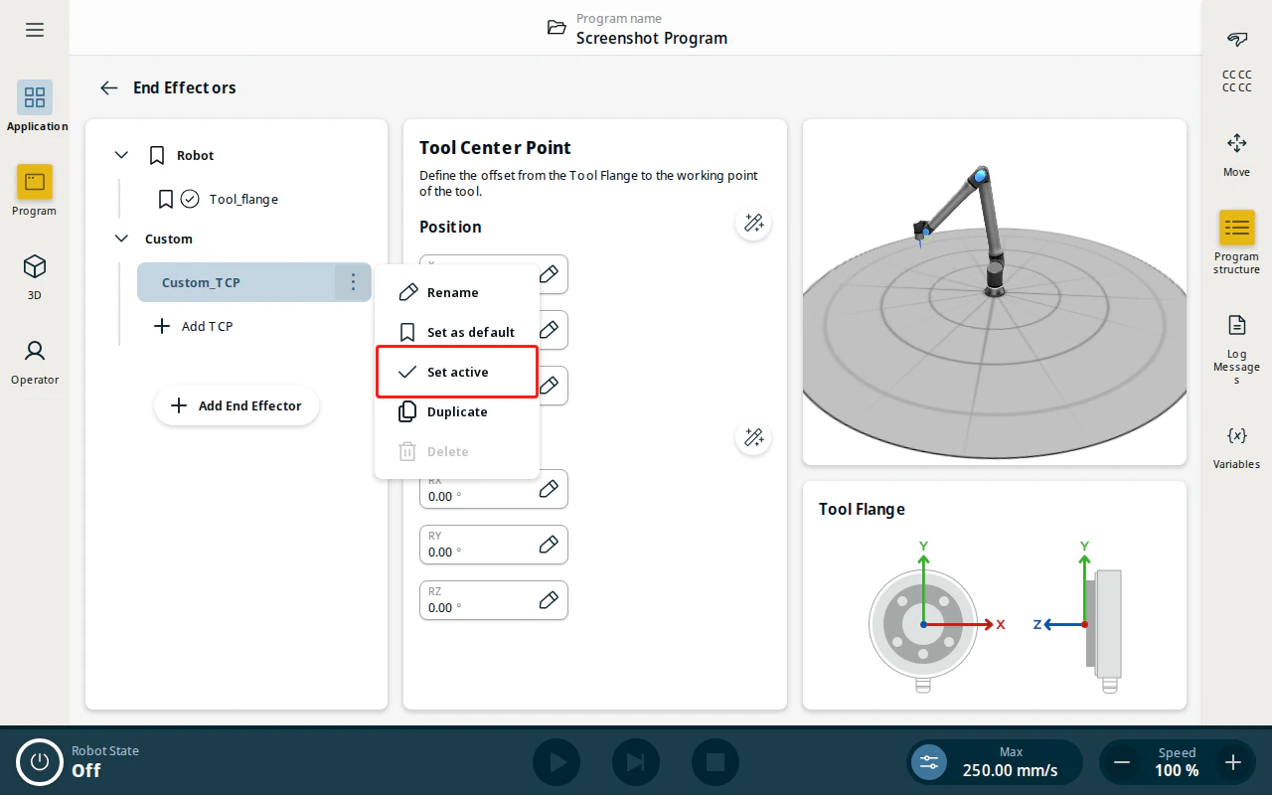Viewport: 1272px width, 795px height.
Task: Click the RZ 0.00 input field
Action: [x=494, y=600]
